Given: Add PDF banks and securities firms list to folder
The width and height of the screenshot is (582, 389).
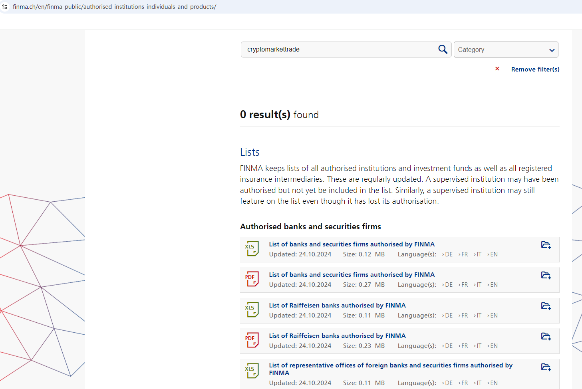Looking at the screenshot, I should (546, 275).
